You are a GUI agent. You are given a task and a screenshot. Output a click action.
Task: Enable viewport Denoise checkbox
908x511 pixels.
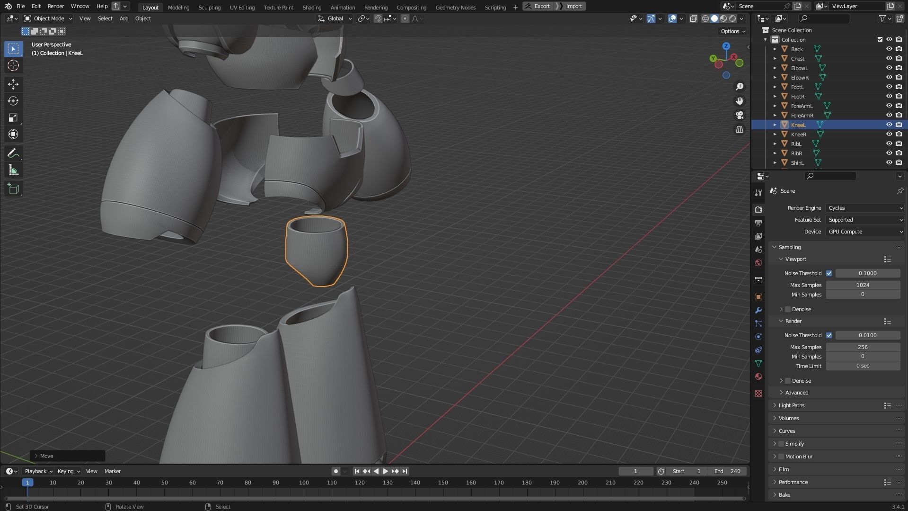[x=788, y=309]
